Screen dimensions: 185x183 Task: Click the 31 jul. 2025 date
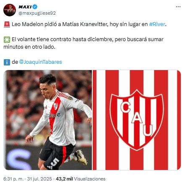(x=39, y=179)
